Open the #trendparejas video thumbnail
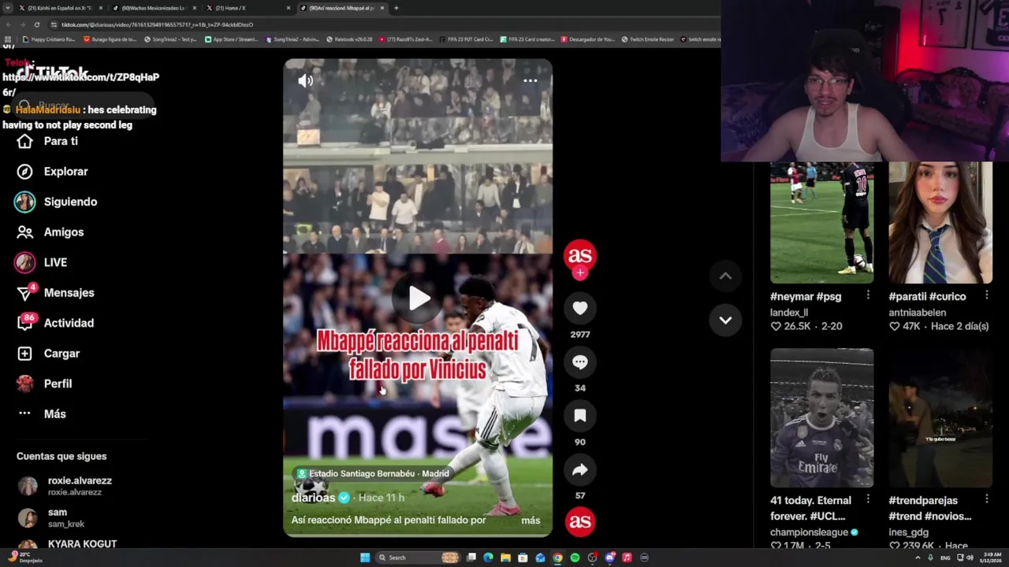 pos(940,418)
